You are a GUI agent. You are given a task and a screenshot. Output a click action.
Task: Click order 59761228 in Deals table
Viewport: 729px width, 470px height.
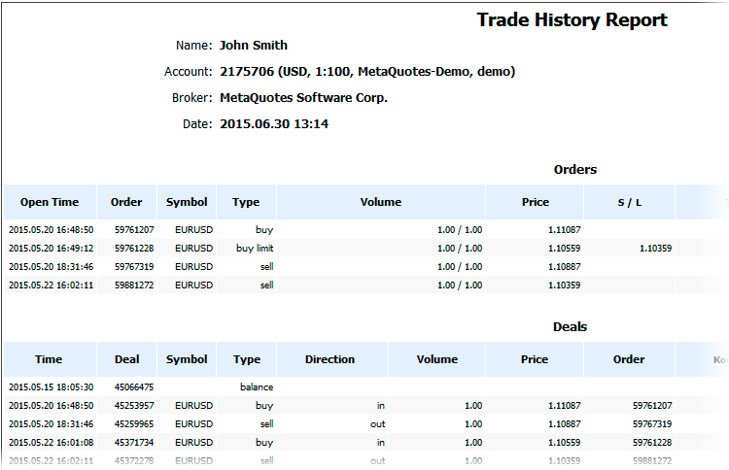(652, 443)
